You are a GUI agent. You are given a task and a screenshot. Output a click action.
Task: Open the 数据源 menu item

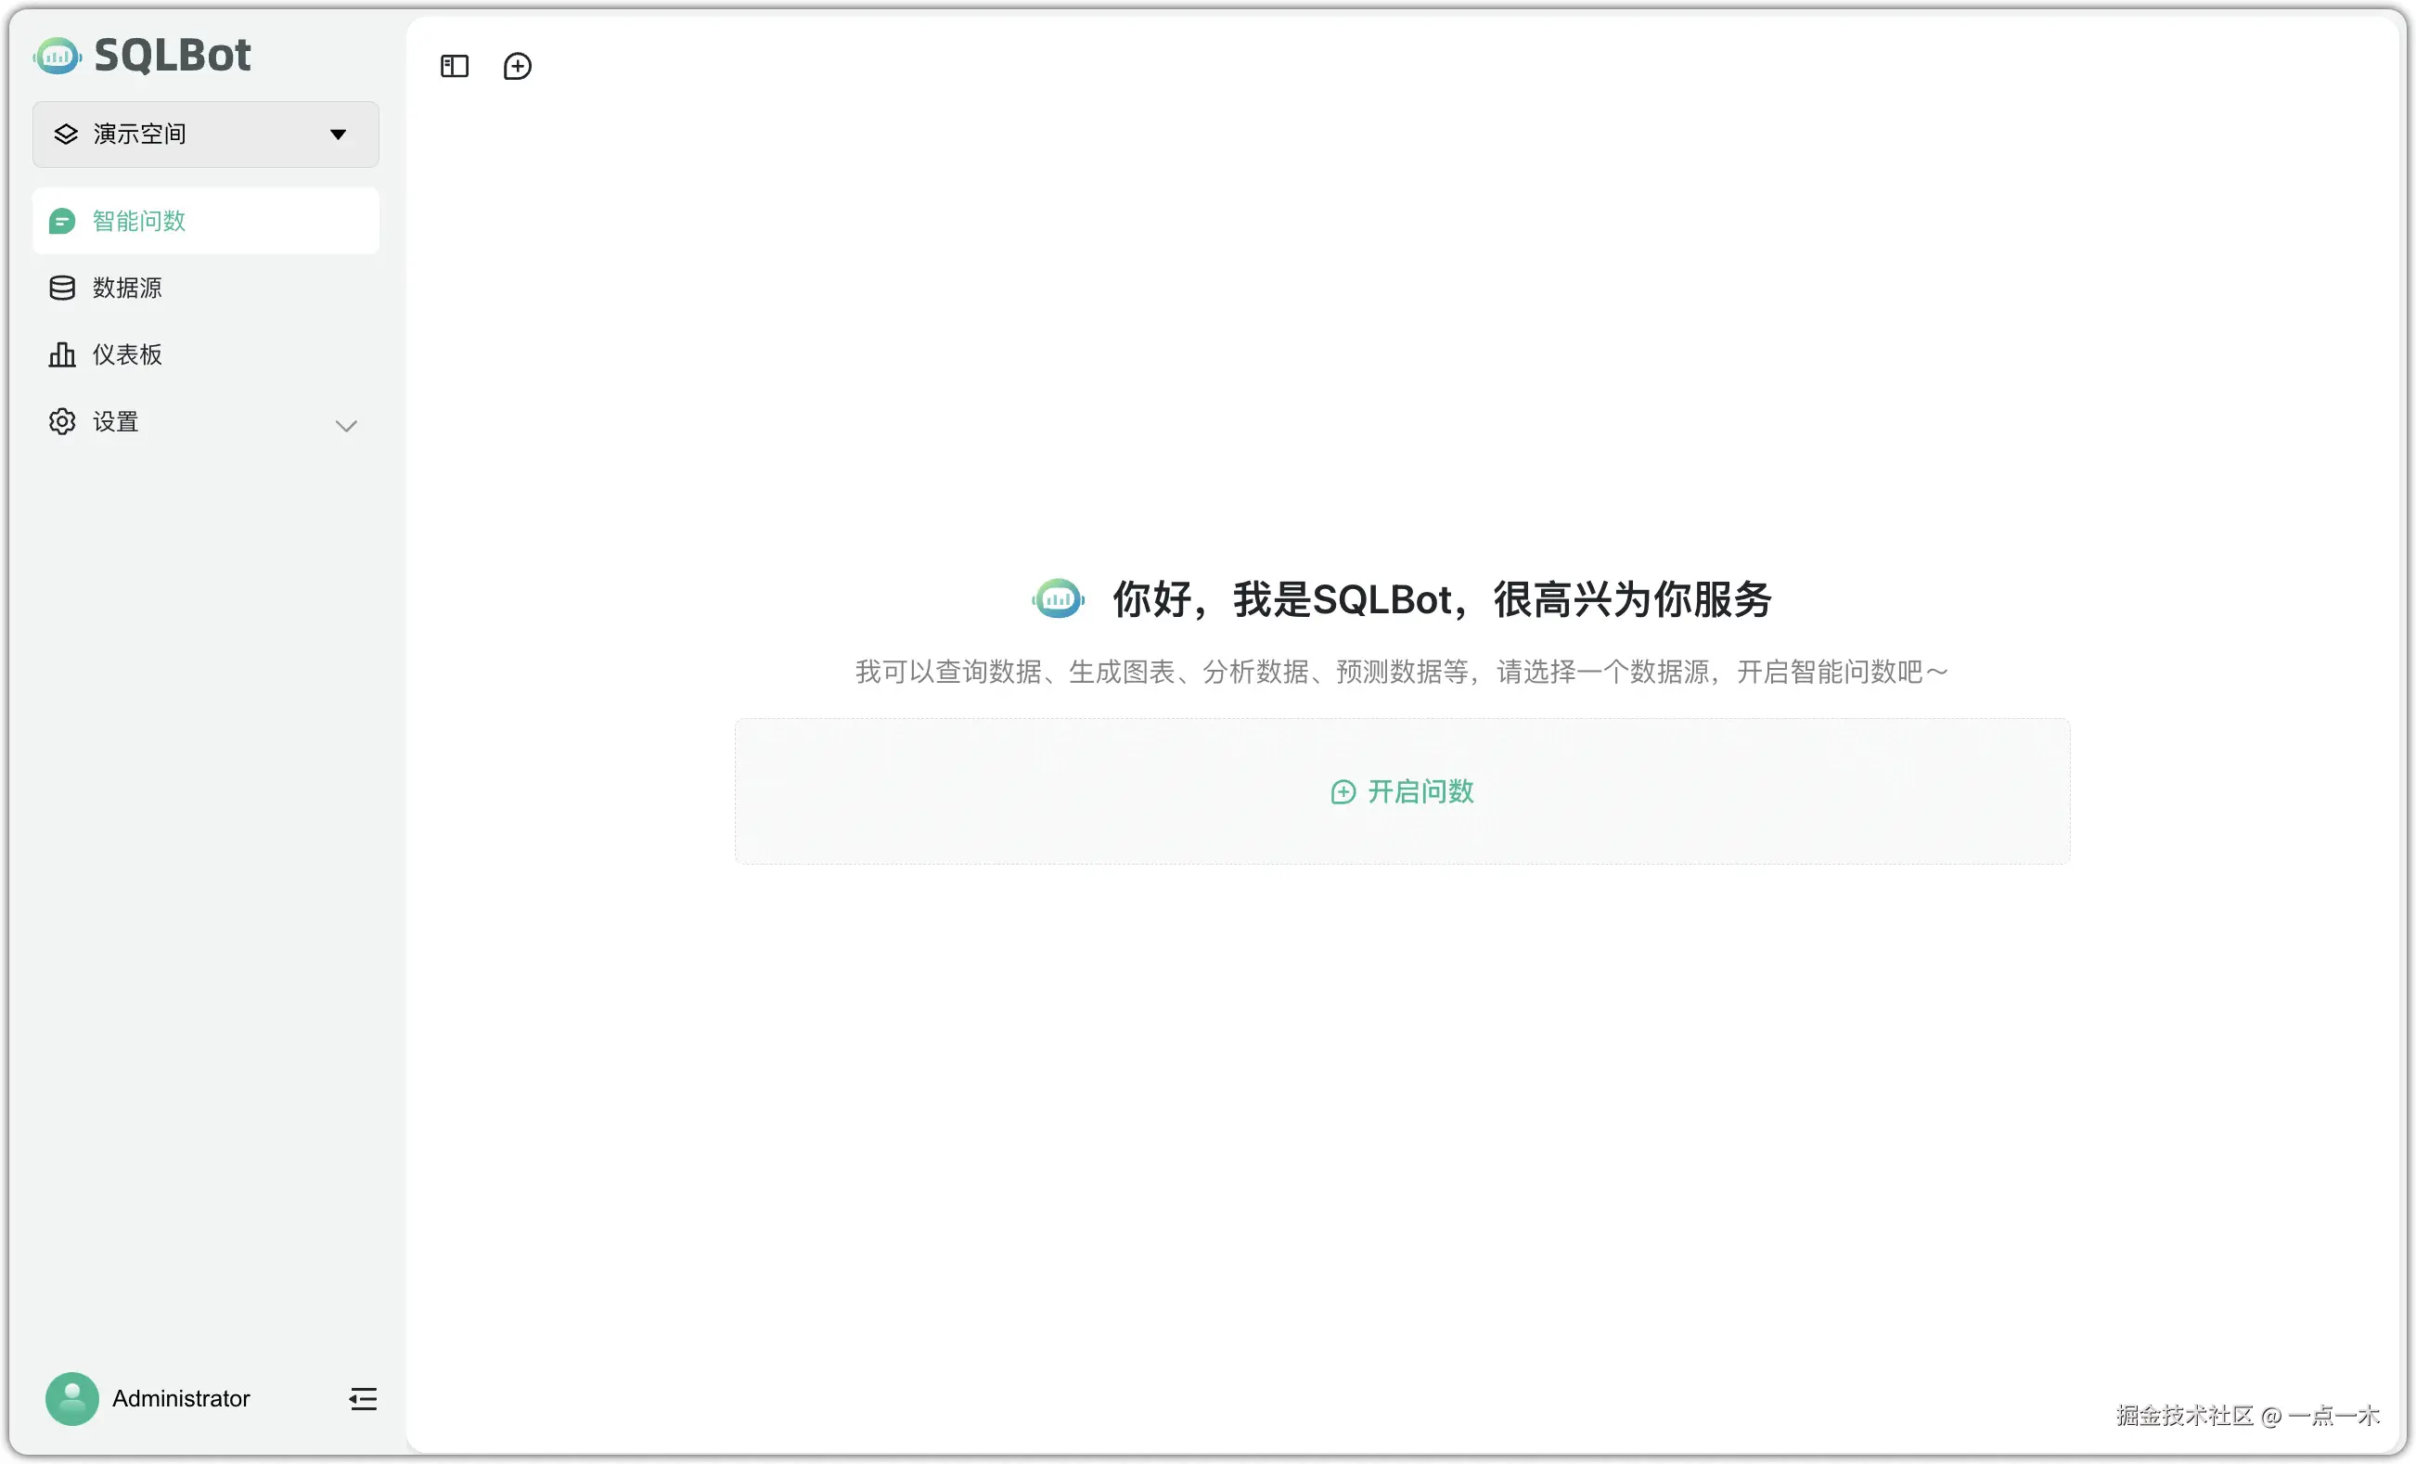pos(126,288)
